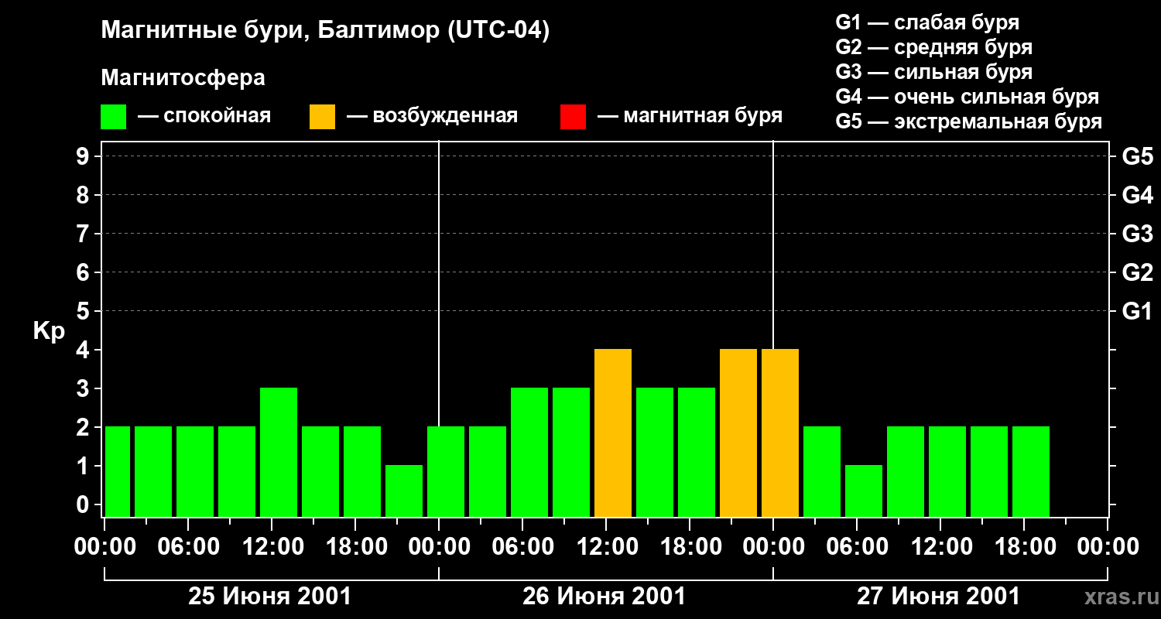Click the '— магнитная буря' legend label
The width and height of the screenshot is (1161, 619).
pos(690,116)
